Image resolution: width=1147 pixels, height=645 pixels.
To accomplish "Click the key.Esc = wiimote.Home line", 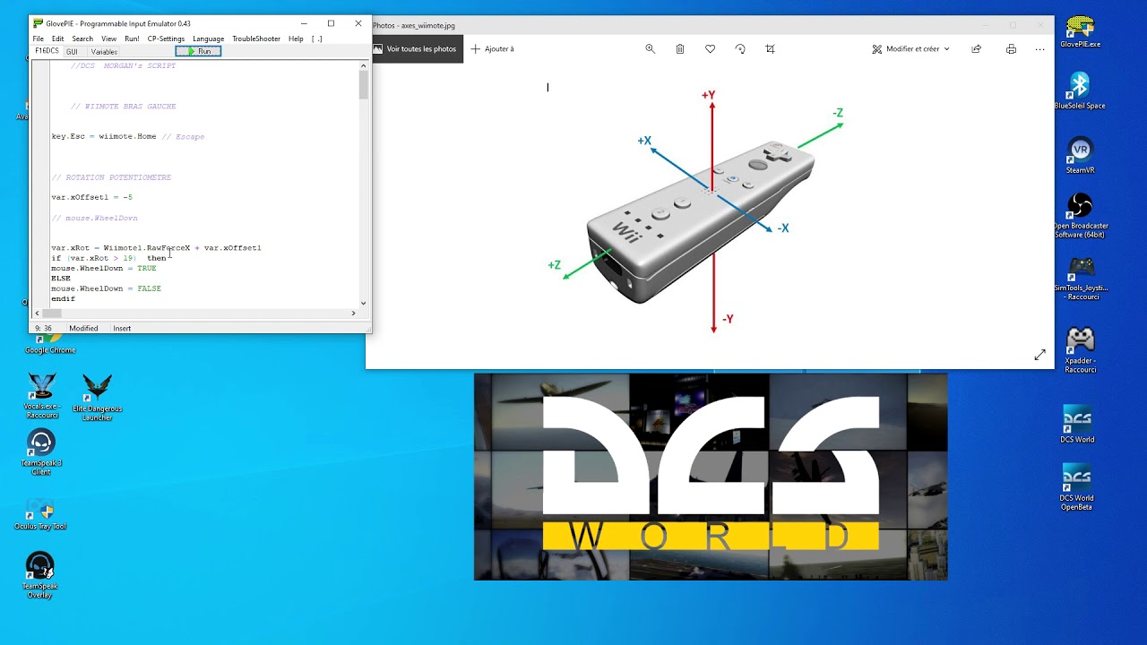I will click(128, 136).
